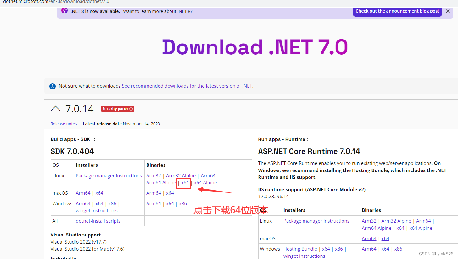Open the dotnet-install scripts link

pyautogui.click(x=98, y=221)
